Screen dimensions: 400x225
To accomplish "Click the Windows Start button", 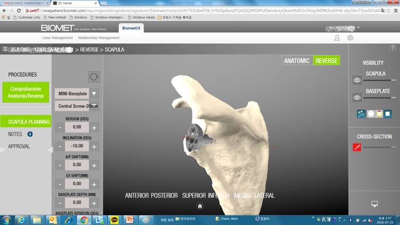I will [x=7, y=220].
